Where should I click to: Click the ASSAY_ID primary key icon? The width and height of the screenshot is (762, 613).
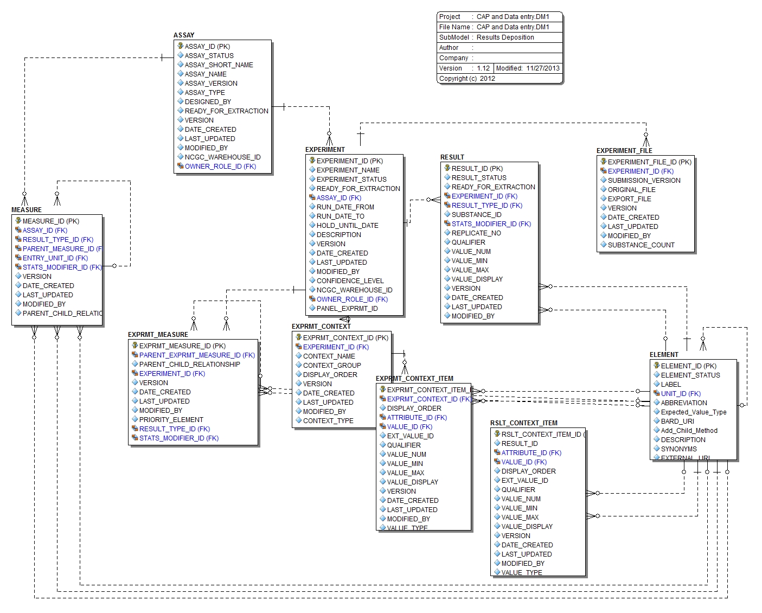tap(180, 46)
